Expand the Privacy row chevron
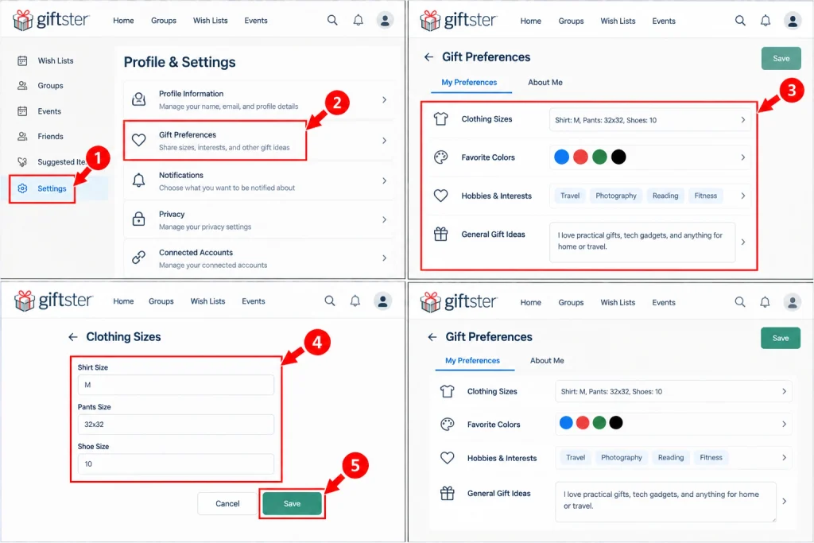This screenshot has height=543, width=814. click(x=384, y=219)
